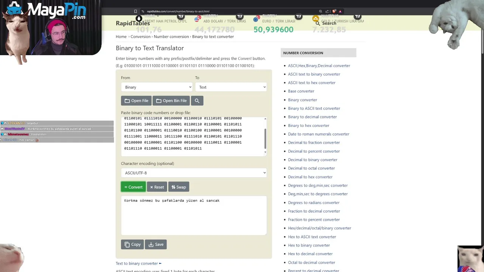Viewport: 484px width, 272px height.
Task: Open Decimal to binary converter link
Action: coord(313,160)
